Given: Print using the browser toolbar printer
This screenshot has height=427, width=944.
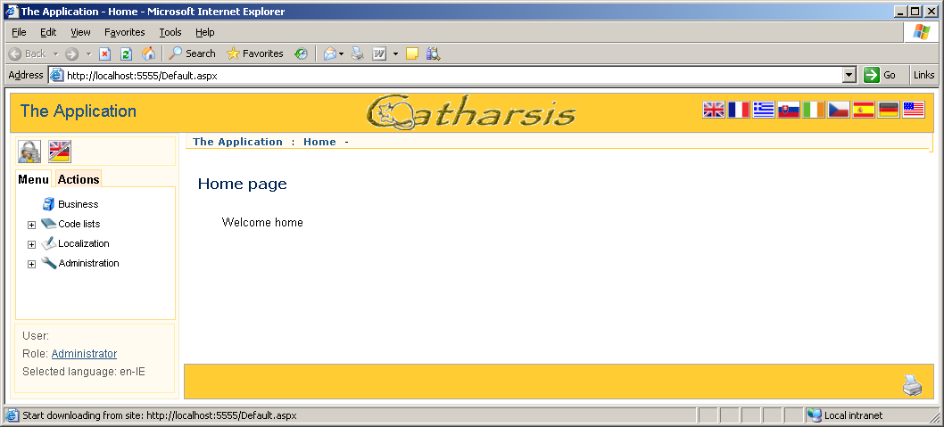Looking at the screenshot, I should [358, 53].
